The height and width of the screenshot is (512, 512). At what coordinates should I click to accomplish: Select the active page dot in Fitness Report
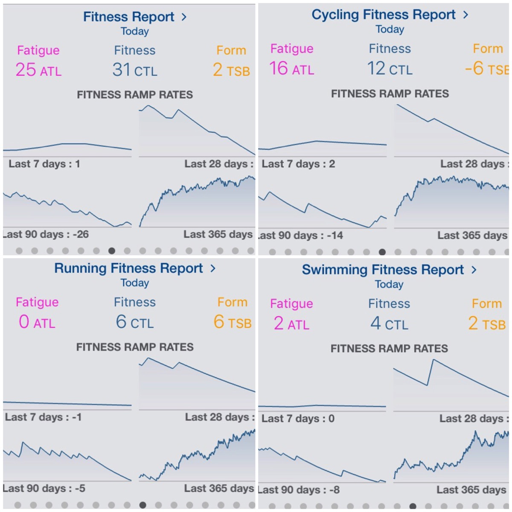(x=112, y=251)
